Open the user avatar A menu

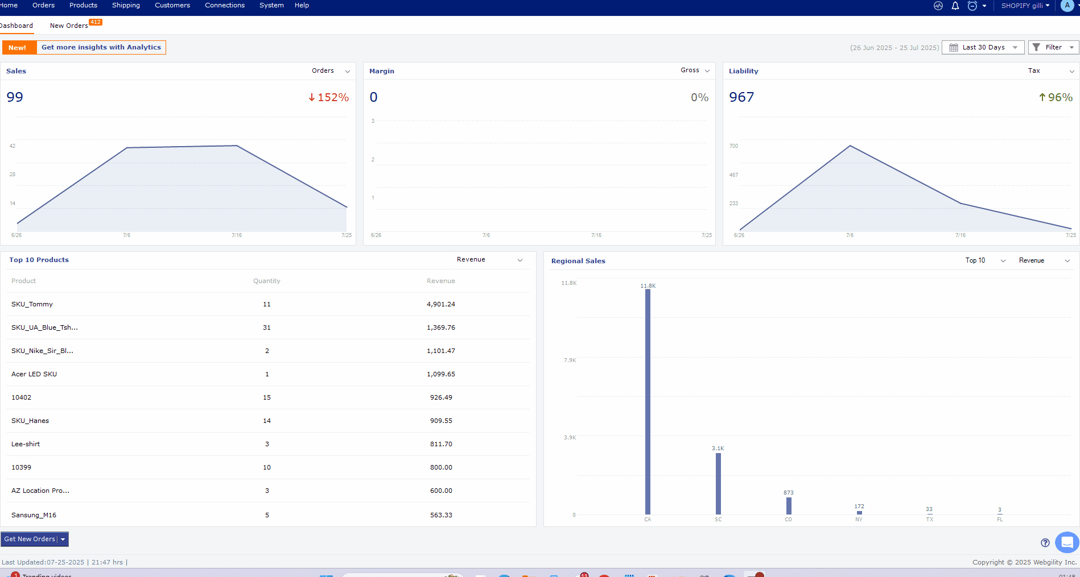[x=1067, y=6]
